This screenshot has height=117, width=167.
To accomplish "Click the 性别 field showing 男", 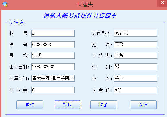I will click(135, 66).
